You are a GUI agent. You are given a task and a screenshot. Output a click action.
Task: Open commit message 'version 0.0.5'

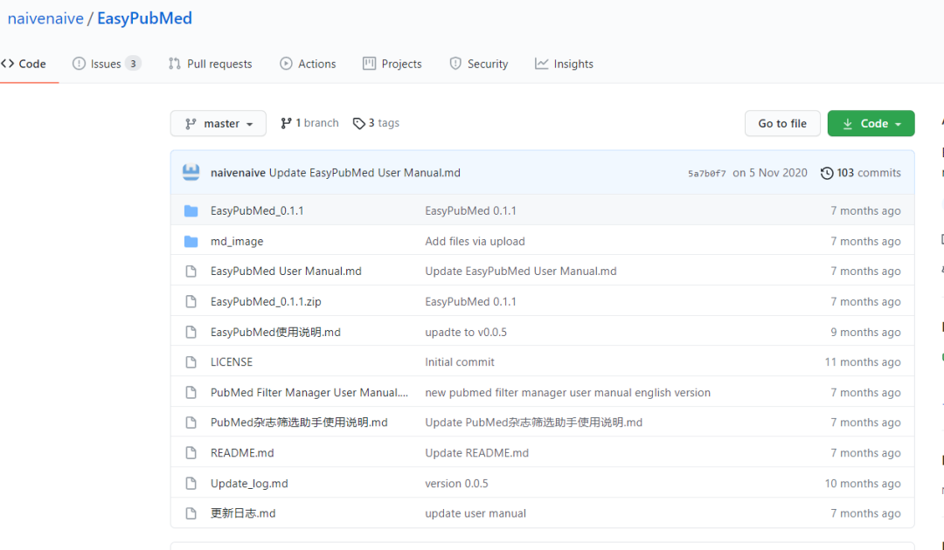click(456, 484)
